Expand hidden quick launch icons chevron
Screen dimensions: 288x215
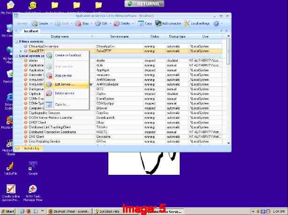point(42,211)
